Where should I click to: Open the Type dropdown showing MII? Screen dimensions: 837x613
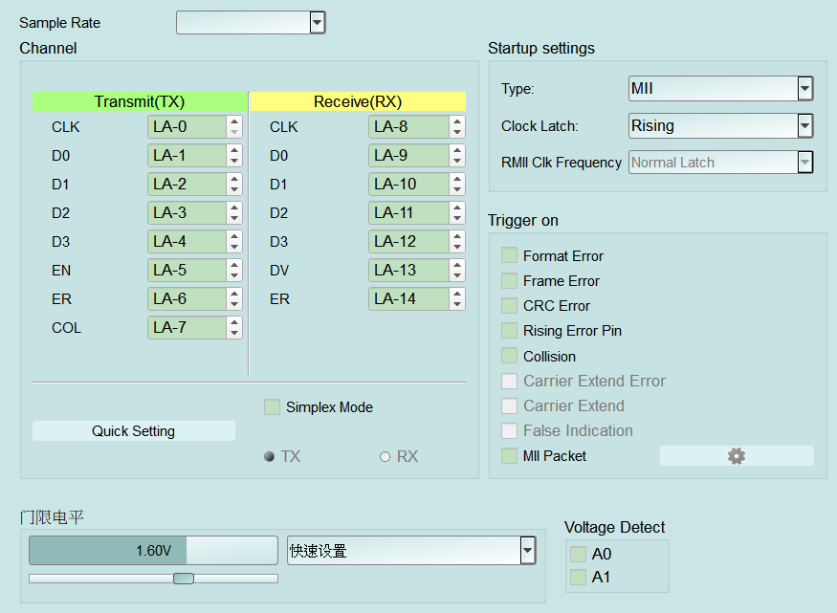[720, 89]
